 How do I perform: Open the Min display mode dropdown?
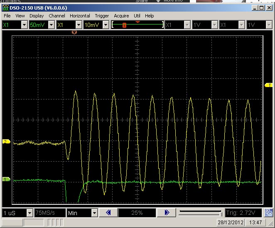click(x=94, y=213)
